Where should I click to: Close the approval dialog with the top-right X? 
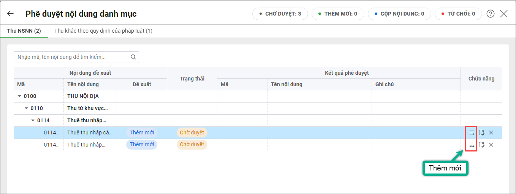click(504, 14)
